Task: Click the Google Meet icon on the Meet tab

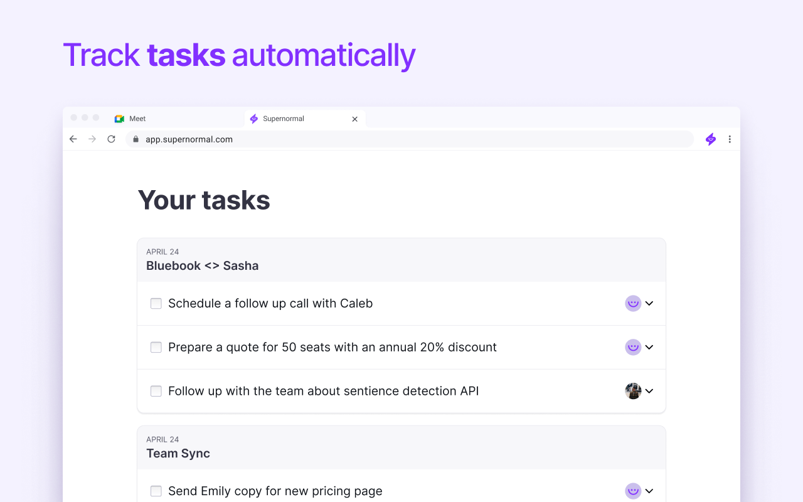Action: [x=119, y=118]
